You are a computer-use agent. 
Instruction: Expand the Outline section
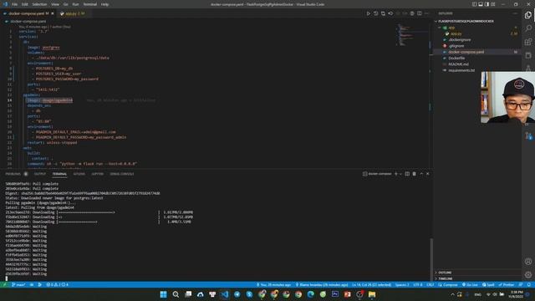coord(445,273)
